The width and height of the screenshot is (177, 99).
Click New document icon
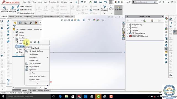click(85, 2)
